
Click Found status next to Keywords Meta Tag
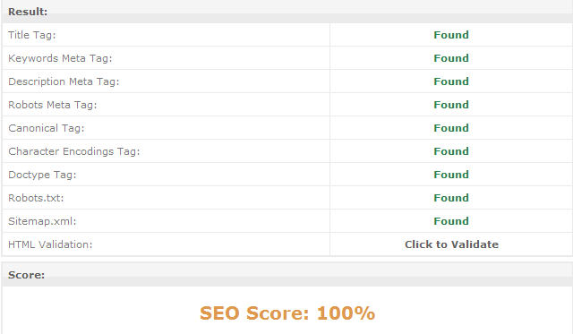(x=451, y=58)
